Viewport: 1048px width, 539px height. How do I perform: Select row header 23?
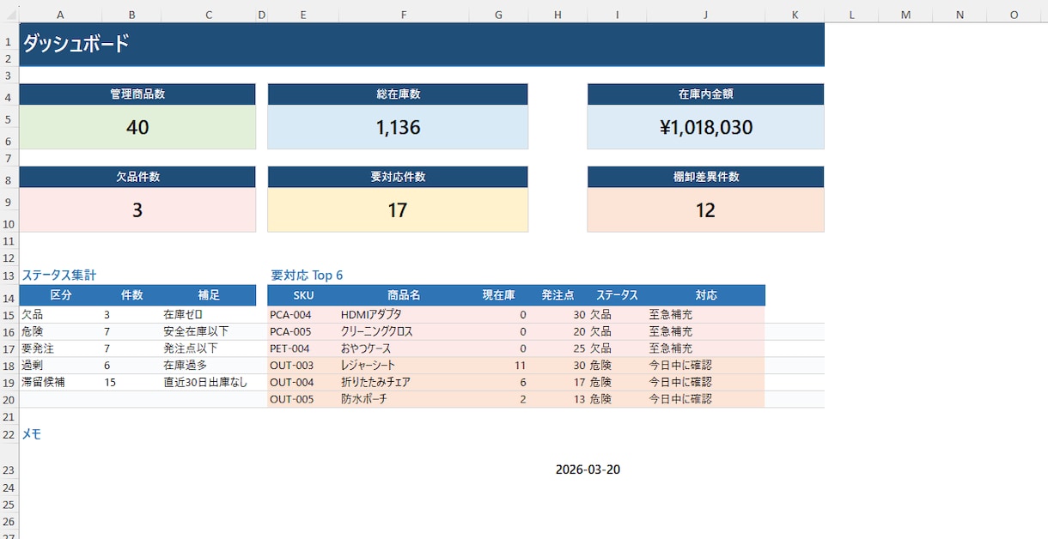point(9,469)
